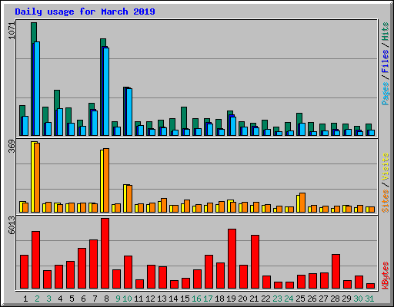Screen dimensions: 394x307
Task: Click day 15 on the x-axis
Action: pos(185,299)
